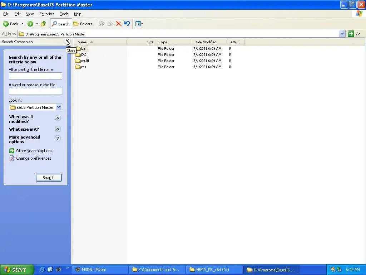Open the View menu

[x=30, y=14]
